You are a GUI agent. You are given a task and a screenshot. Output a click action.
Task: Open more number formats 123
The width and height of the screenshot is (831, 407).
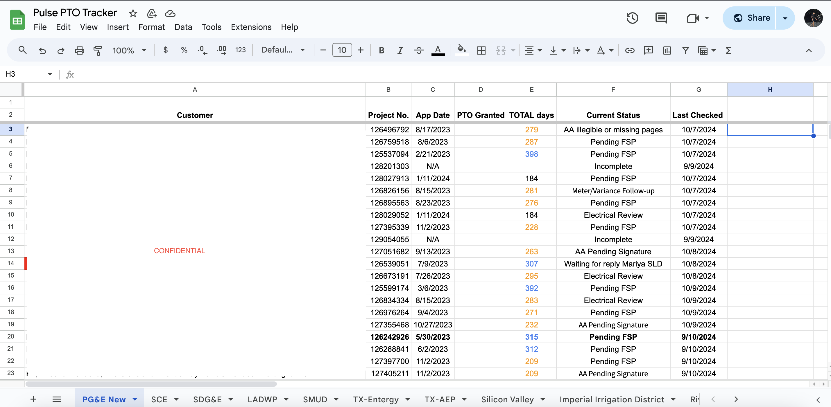coord(240,50)
